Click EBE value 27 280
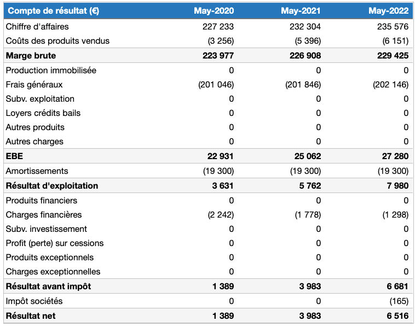 (x=395, y=156)
